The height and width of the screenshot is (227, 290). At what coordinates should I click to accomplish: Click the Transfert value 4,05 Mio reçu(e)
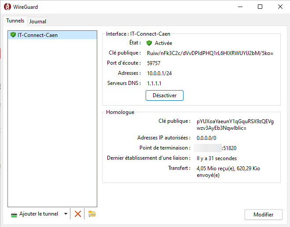point(228,172)
